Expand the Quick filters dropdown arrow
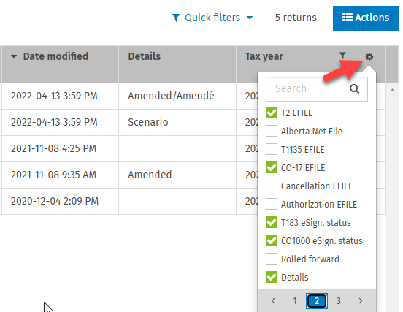Viewport: 403px width, 312px height. [250, 18]
